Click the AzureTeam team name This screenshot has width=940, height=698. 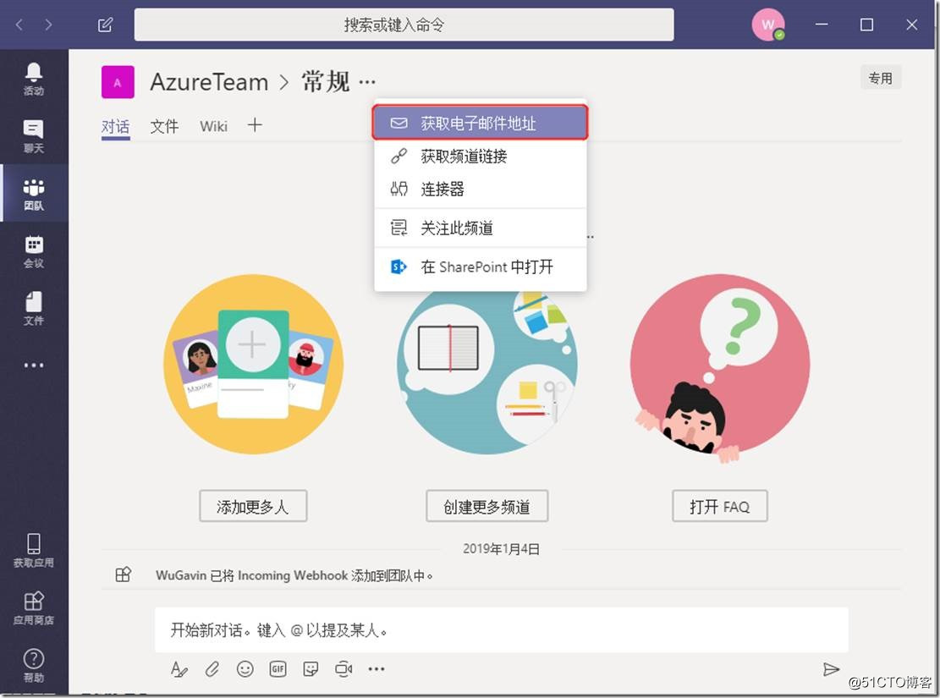click(209, 82)
